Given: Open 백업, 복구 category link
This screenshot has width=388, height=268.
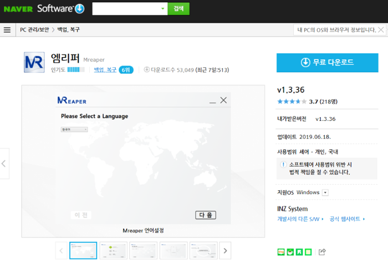Looking at the screenshot, I should (x=105, y=70).
